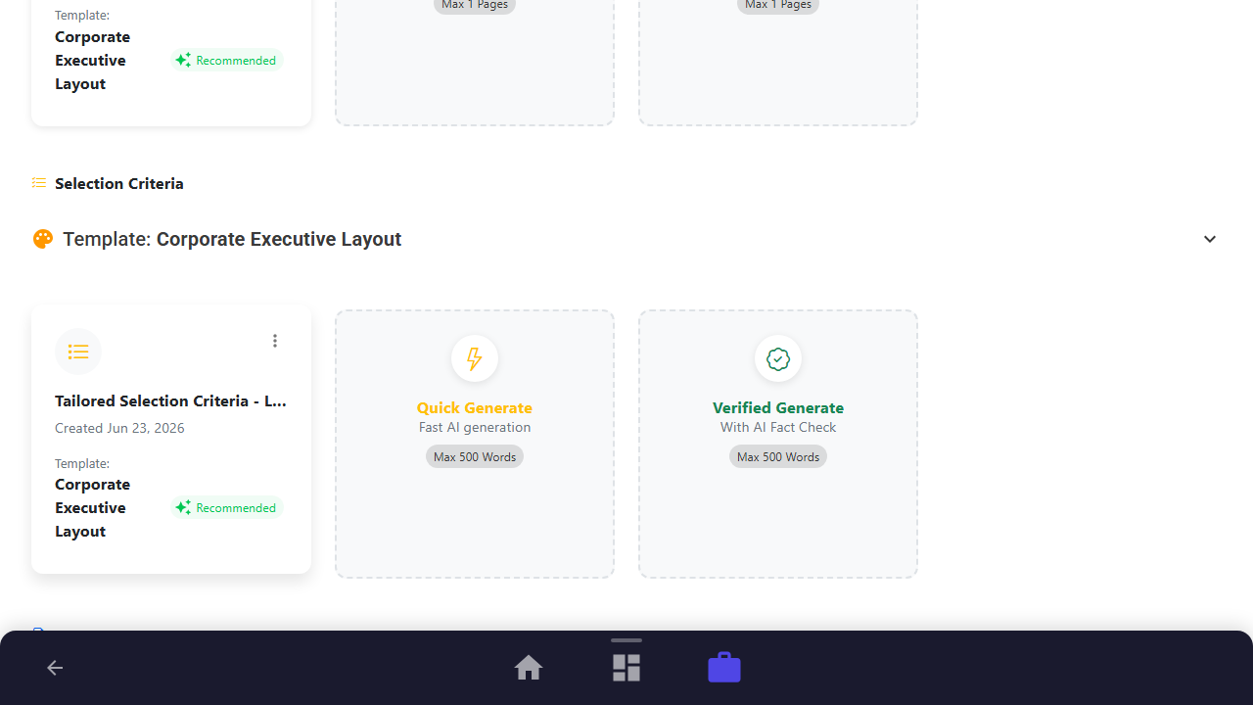Click the Quick Generate lightning bolt icon
This screenshot has width=1253, height=705.
point(475,358)
